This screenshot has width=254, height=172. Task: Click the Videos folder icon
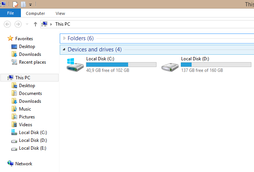(14, 124)
